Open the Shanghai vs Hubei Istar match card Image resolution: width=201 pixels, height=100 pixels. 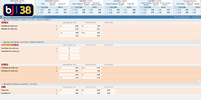(x=121, y=7)
